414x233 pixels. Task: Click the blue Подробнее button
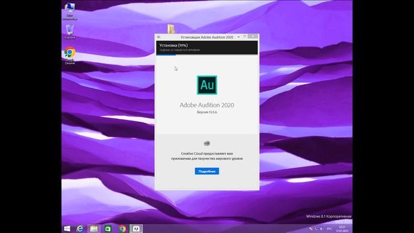point(207,171)
